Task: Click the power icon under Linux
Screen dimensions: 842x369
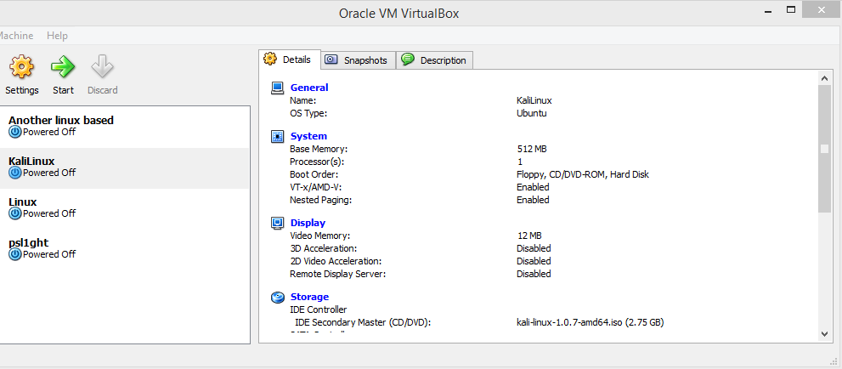Action: click(x=15, y=213)
